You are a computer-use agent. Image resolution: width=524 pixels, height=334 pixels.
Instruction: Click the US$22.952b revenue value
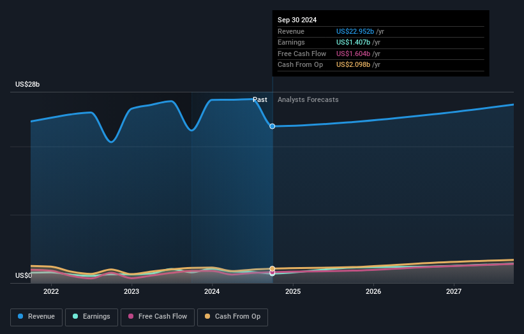click(355, 31)
